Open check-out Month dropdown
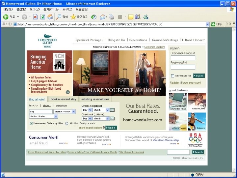This screenshot has height=178, width=237. 101,119
